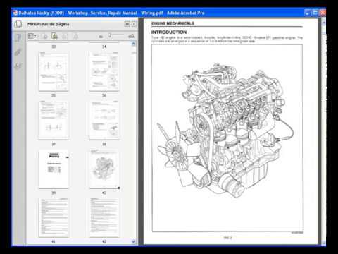Click page number label 33

[x=54, y=47]
